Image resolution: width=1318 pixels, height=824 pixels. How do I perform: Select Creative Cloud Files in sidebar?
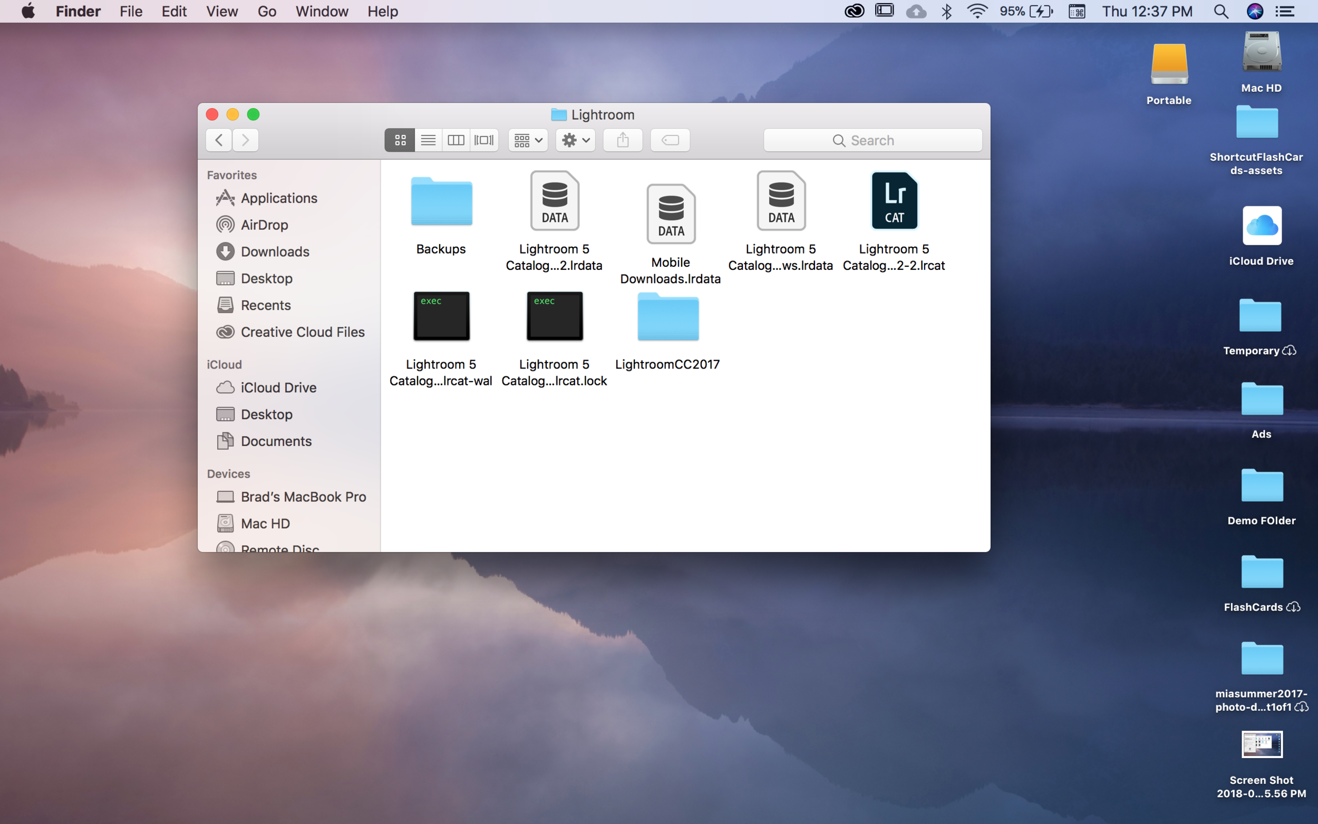(x=303, y=332)
